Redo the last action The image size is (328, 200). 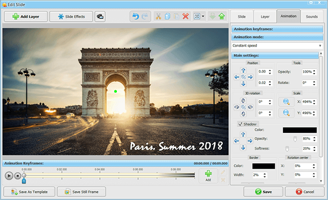click(x=145, y=16)
